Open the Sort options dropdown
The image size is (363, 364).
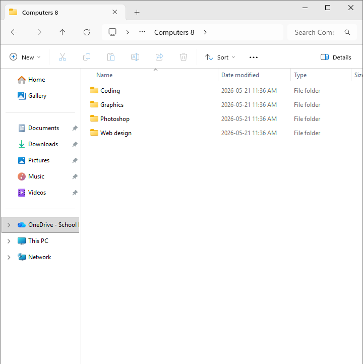[220, 57]
